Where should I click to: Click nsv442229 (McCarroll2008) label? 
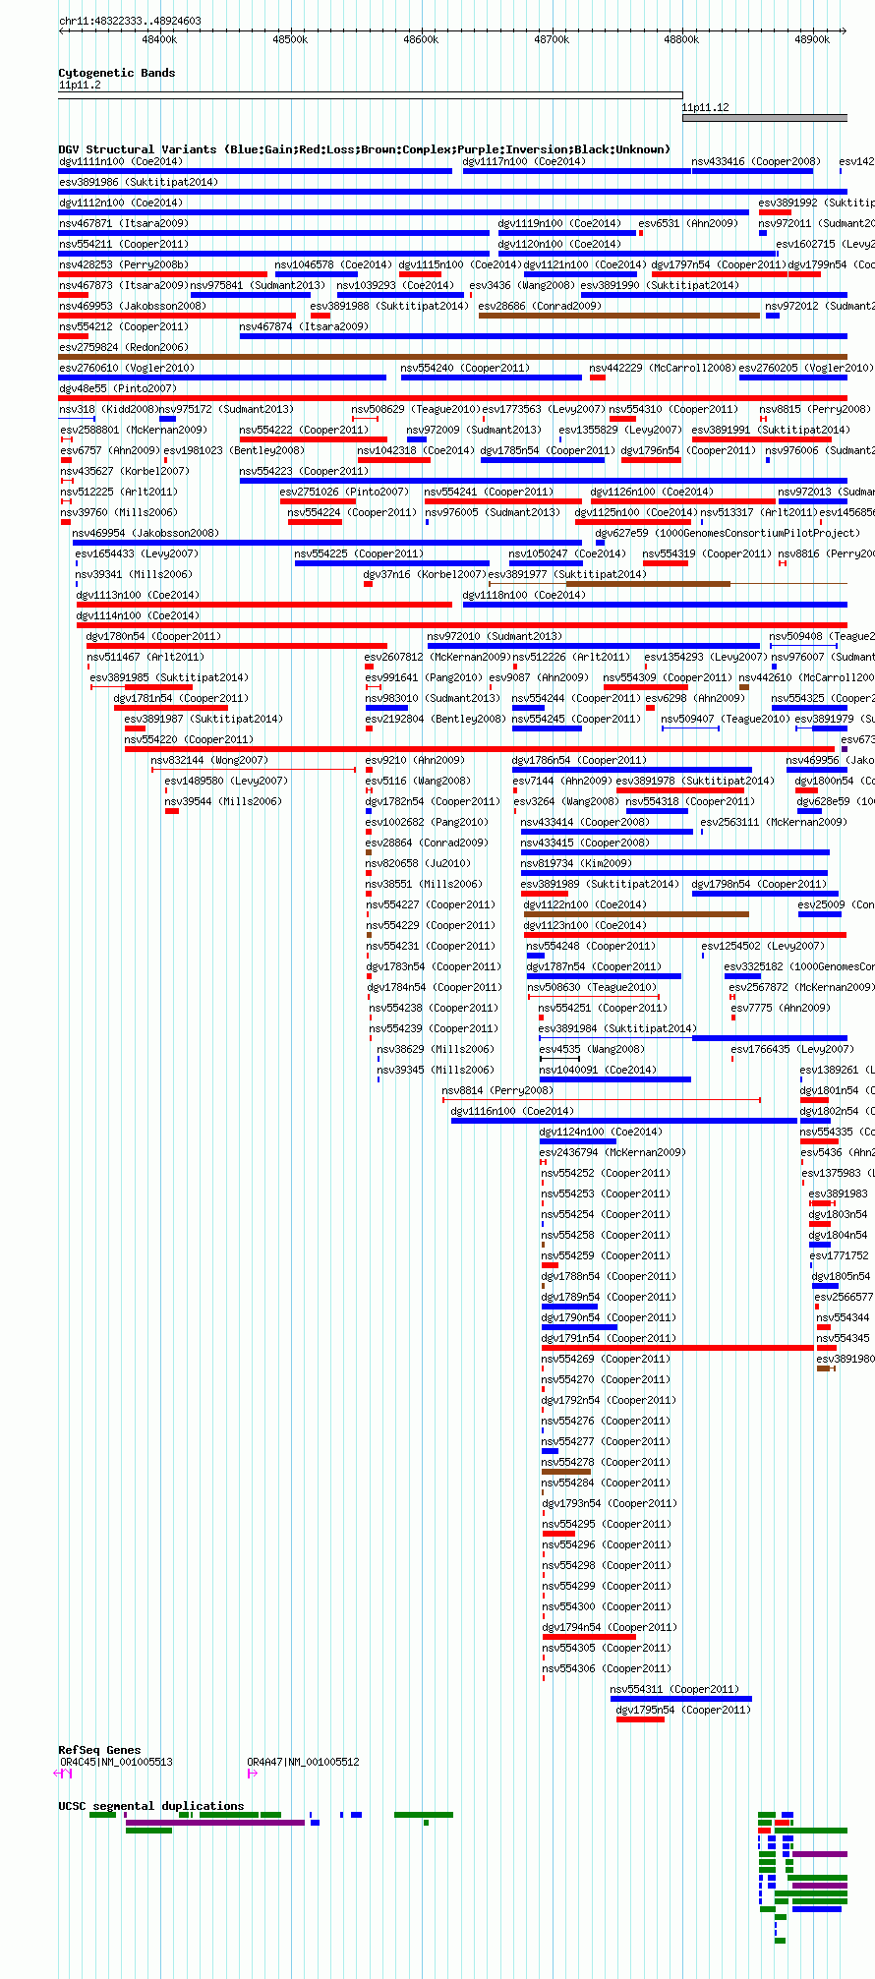tap(663, 368)
